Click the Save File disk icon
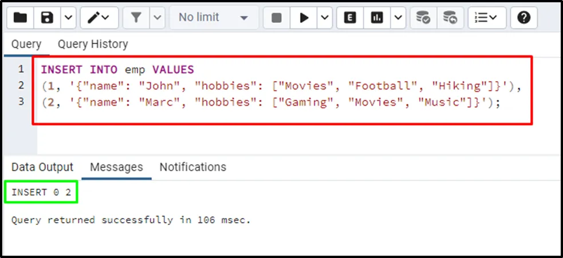The image size is (563, 258). tap(48, 18)
